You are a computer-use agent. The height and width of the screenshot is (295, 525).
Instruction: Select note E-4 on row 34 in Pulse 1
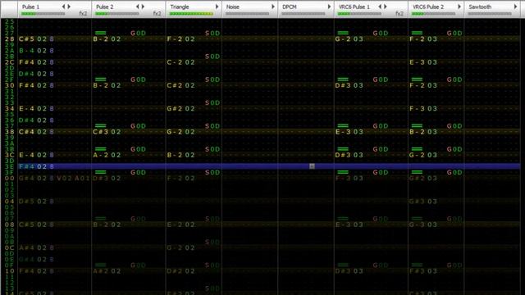(26, 108)
